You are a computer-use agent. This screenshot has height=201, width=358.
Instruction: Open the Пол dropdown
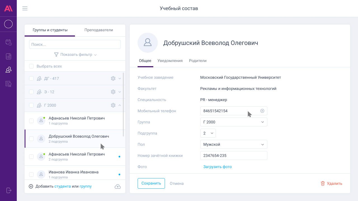tap(234, 144)
